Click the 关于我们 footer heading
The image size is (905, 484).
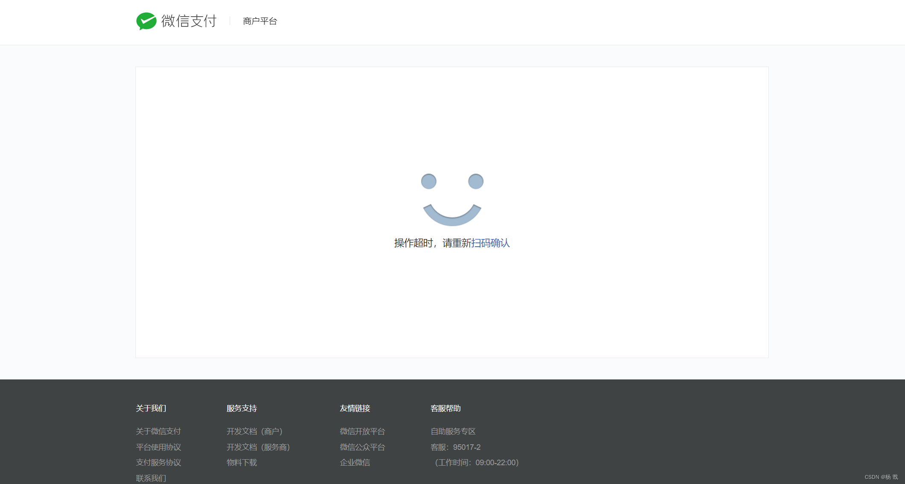point(151,408)
